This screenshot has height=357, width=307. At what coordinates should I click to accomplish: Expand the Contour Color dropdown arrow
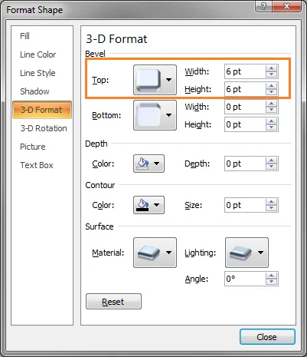157,205
